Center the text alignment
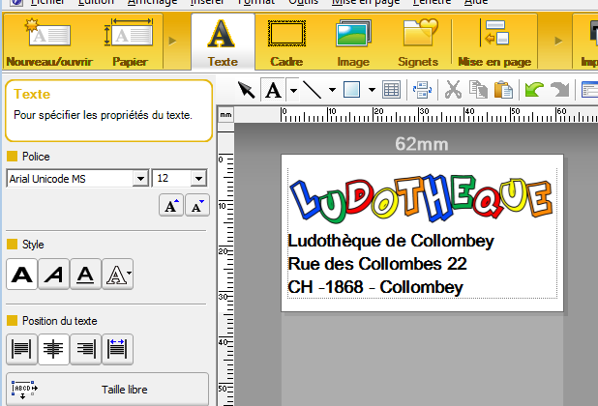The width and height of the screenshot is (598, 406). [54, 349]
